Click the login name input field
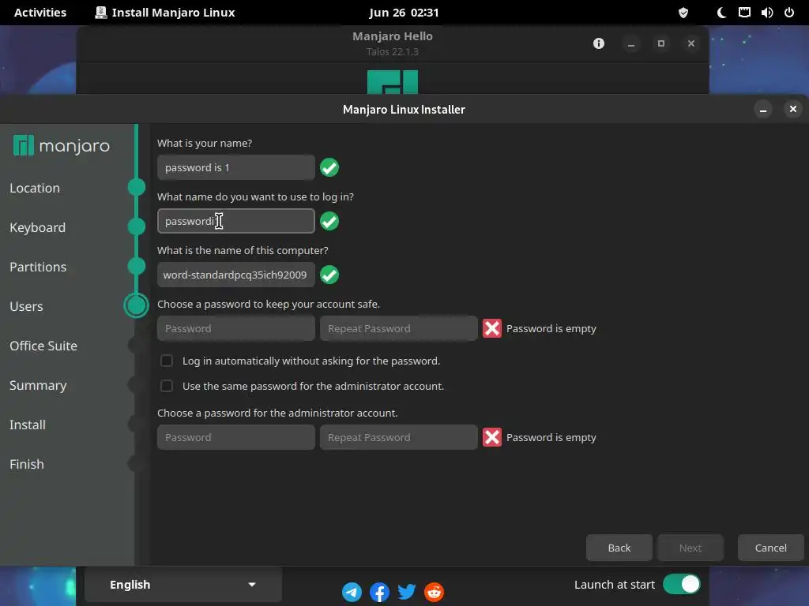The image size is (809, 606). (x=235, y=221)
